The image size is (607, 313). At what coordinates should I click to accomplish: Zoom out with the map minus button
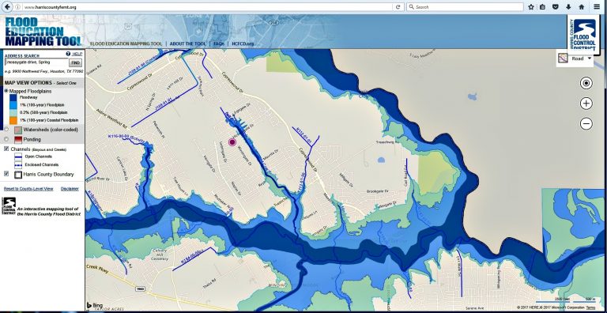tap(586, 123)
